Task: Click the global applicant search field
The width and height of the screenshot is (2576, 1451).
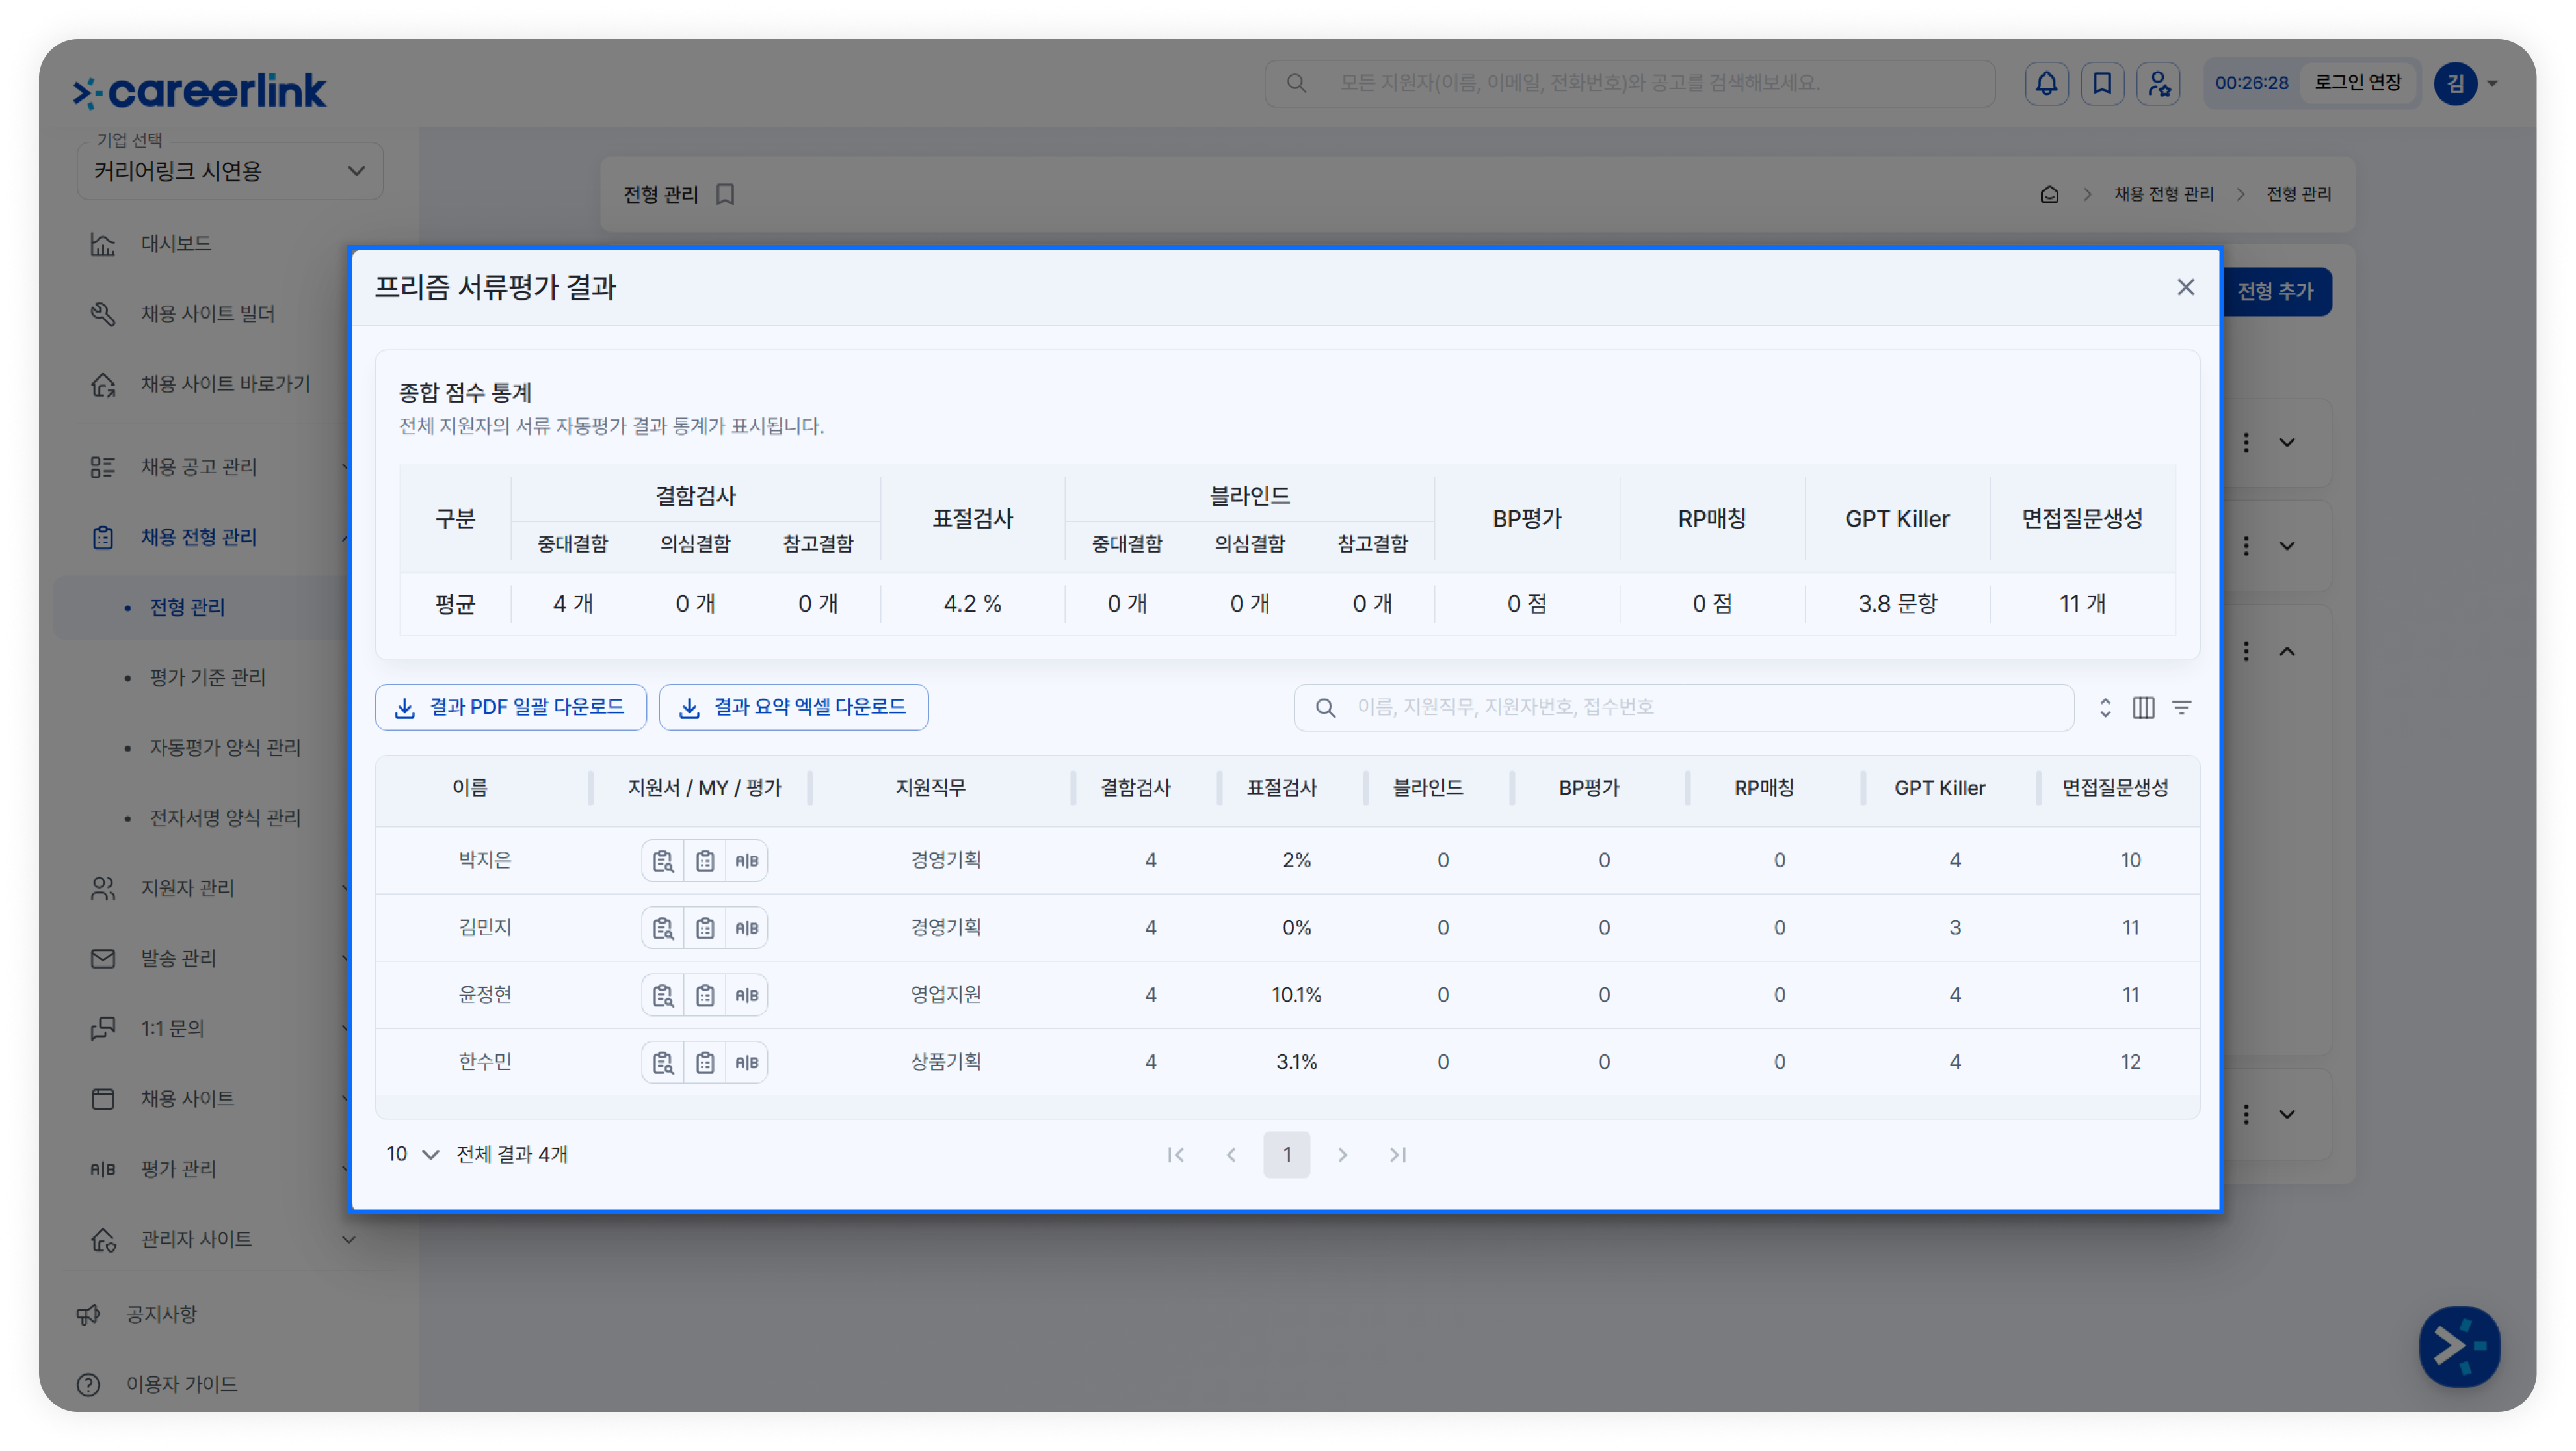Action: pos(1630,83)
